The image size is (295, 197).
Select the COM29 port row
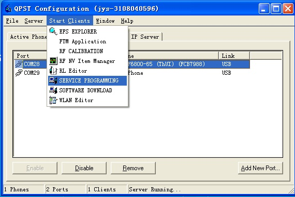[132, 73]
